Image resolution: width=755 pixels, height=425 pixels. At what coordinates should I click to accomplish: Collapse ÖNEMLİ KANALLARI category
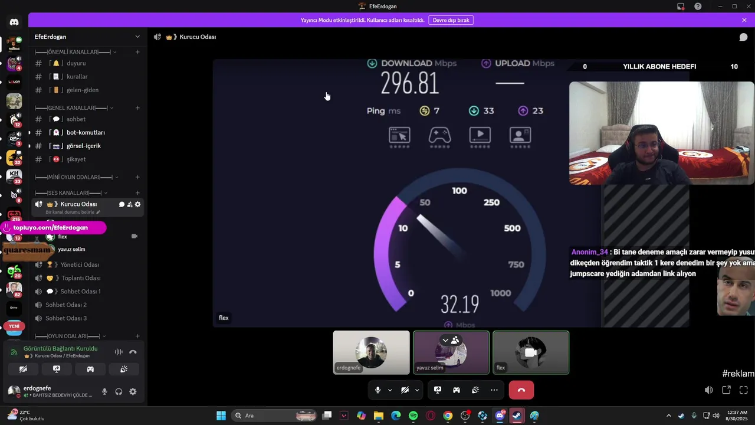tap(74, 52)
